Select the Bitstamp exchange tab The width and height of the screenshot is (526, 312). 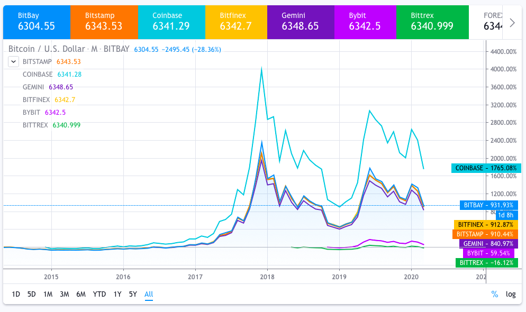tap(104, 22)
